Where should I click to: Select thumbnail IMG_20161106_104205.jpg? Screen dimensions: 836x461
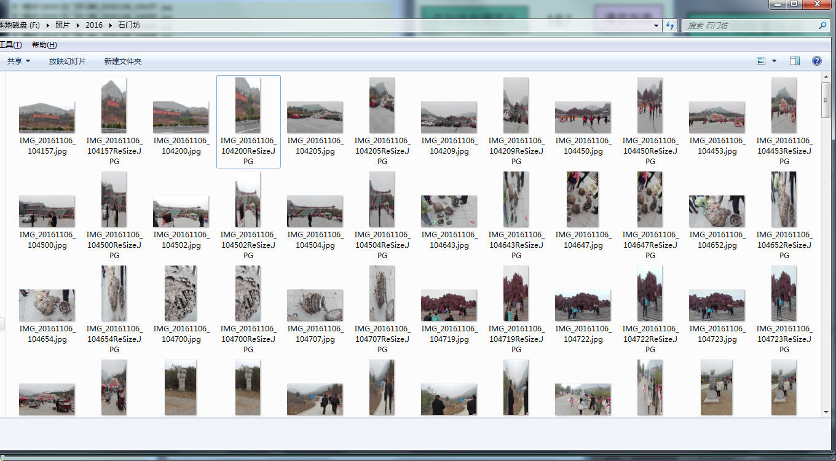pos(315,117)
